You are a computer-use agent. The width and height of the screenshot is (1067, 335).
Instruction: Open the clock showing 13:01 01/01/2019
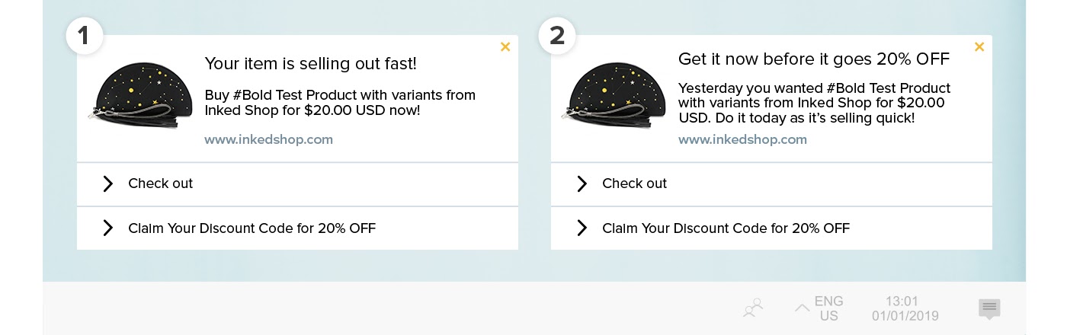pos(905,308)
